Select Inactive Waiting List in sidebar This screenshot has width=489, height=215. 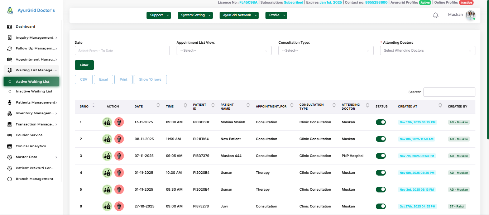point(34,91)
